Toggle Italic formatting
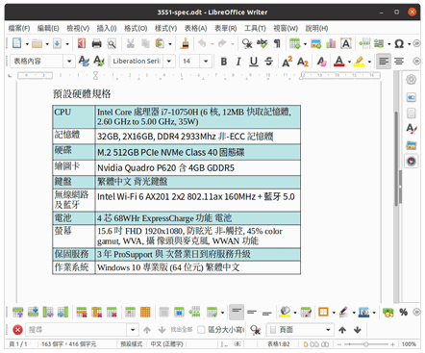 point(238,62)
